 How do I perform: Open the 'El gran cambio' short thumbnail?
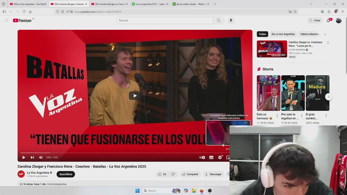click(317, 93)
